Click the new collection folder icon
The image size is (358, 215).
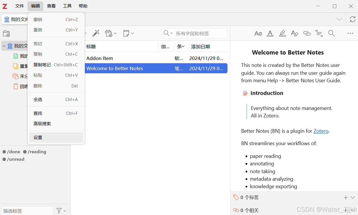pos(6,34)
